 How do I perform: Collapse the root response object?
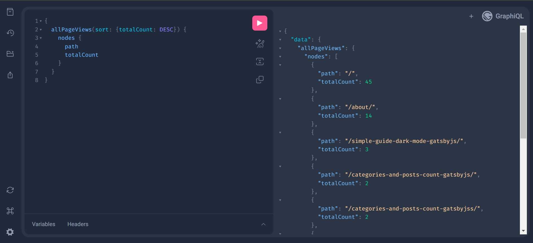[x=280, y=31]
